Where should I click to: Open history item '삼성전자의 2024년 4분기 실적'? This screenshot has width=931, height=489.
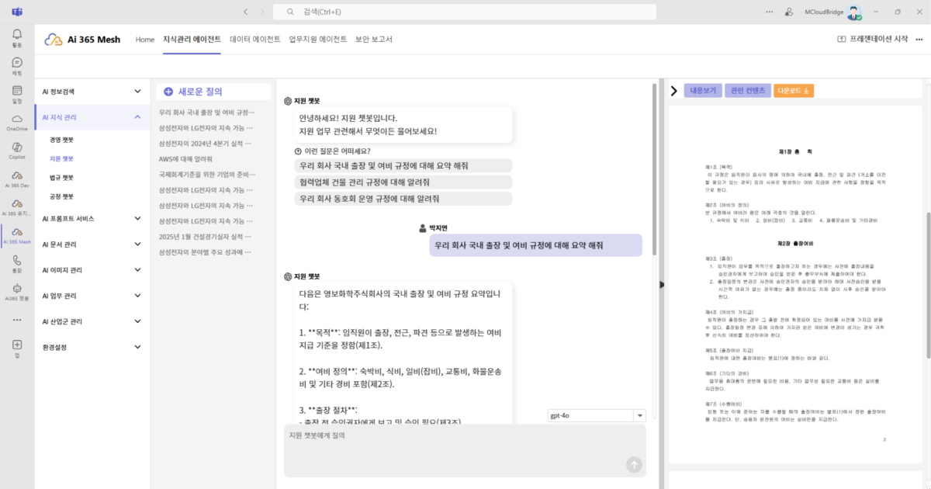pyautogui.click(x=206, y=144)
